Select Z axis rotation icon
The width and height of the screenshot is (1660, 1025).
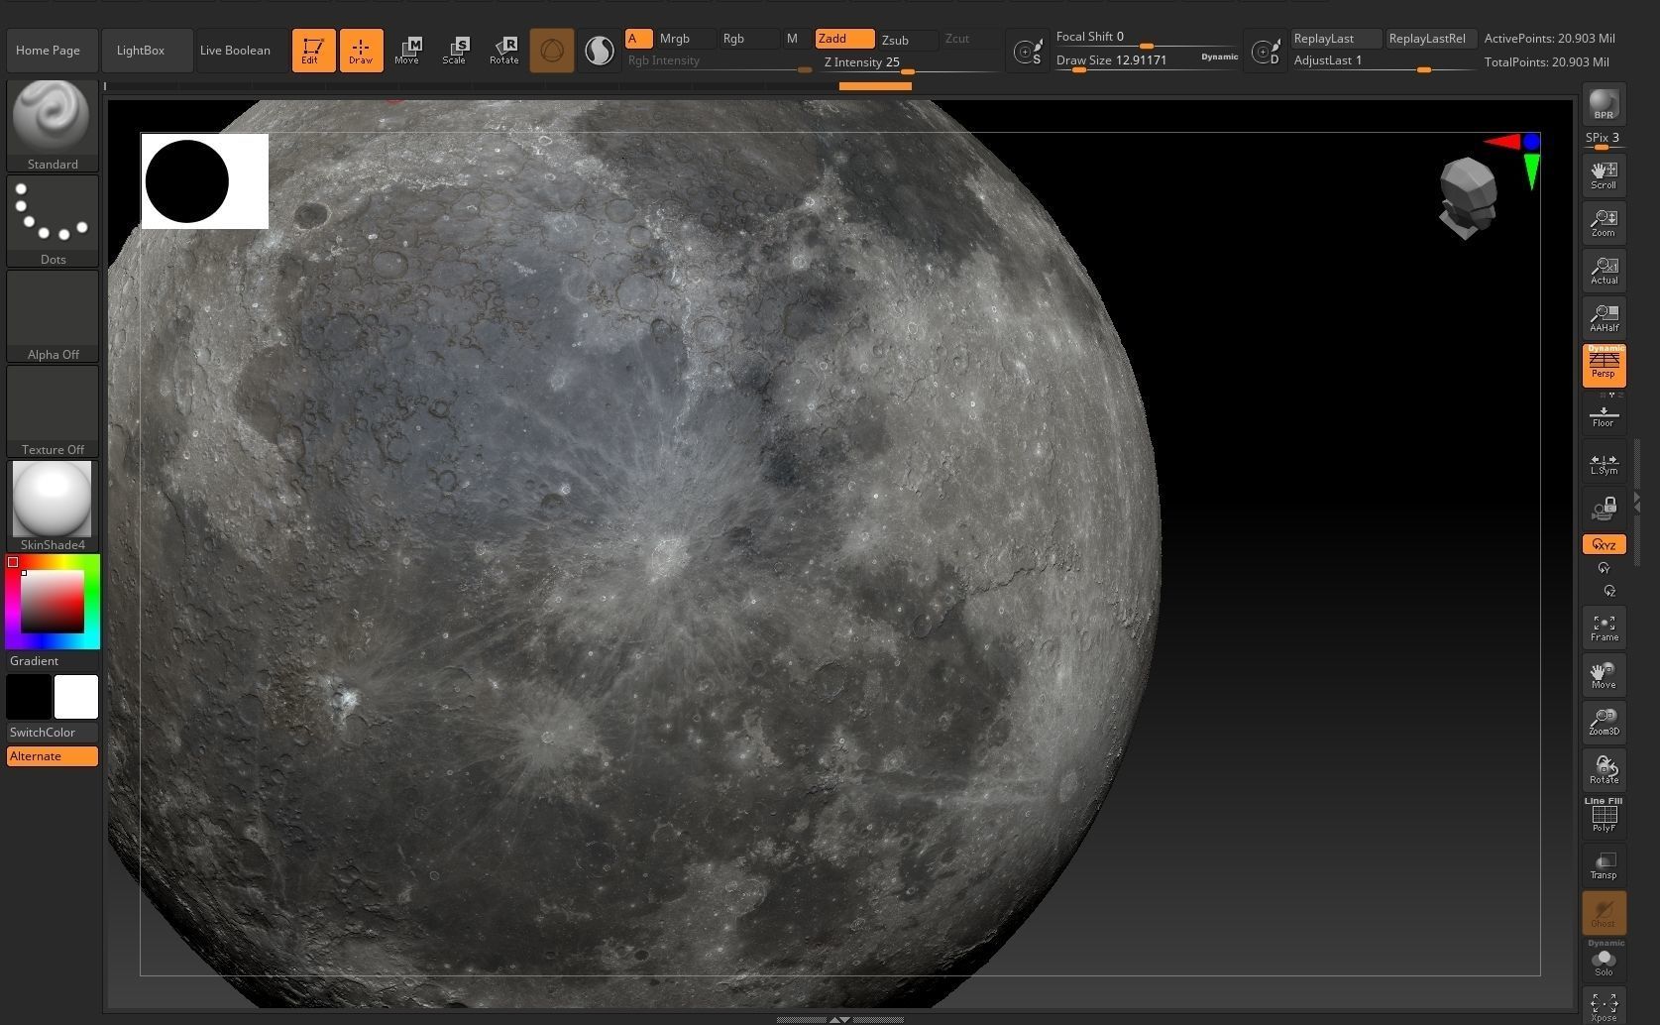point(1609,592)
